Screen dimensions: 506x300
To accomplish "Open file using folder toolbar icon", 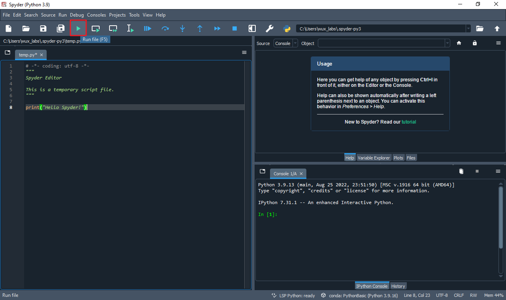I will [26, 28].
